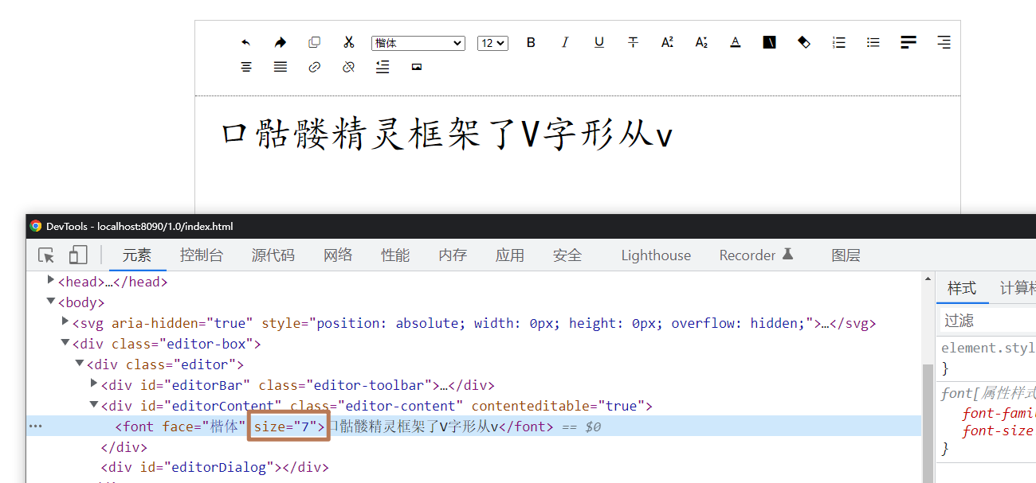Click the Elements panel vertical scrollbar

(x=928, y=422)
